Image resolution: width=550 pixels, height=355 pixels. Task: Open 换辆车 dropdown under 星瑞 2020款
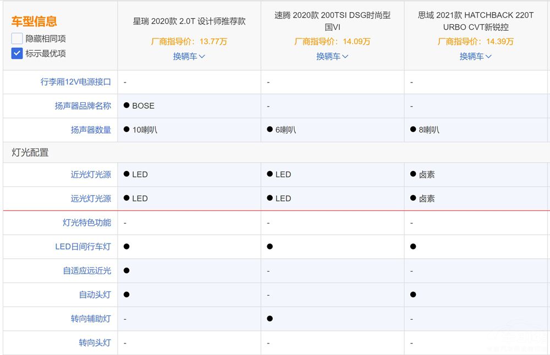point(189,56)
